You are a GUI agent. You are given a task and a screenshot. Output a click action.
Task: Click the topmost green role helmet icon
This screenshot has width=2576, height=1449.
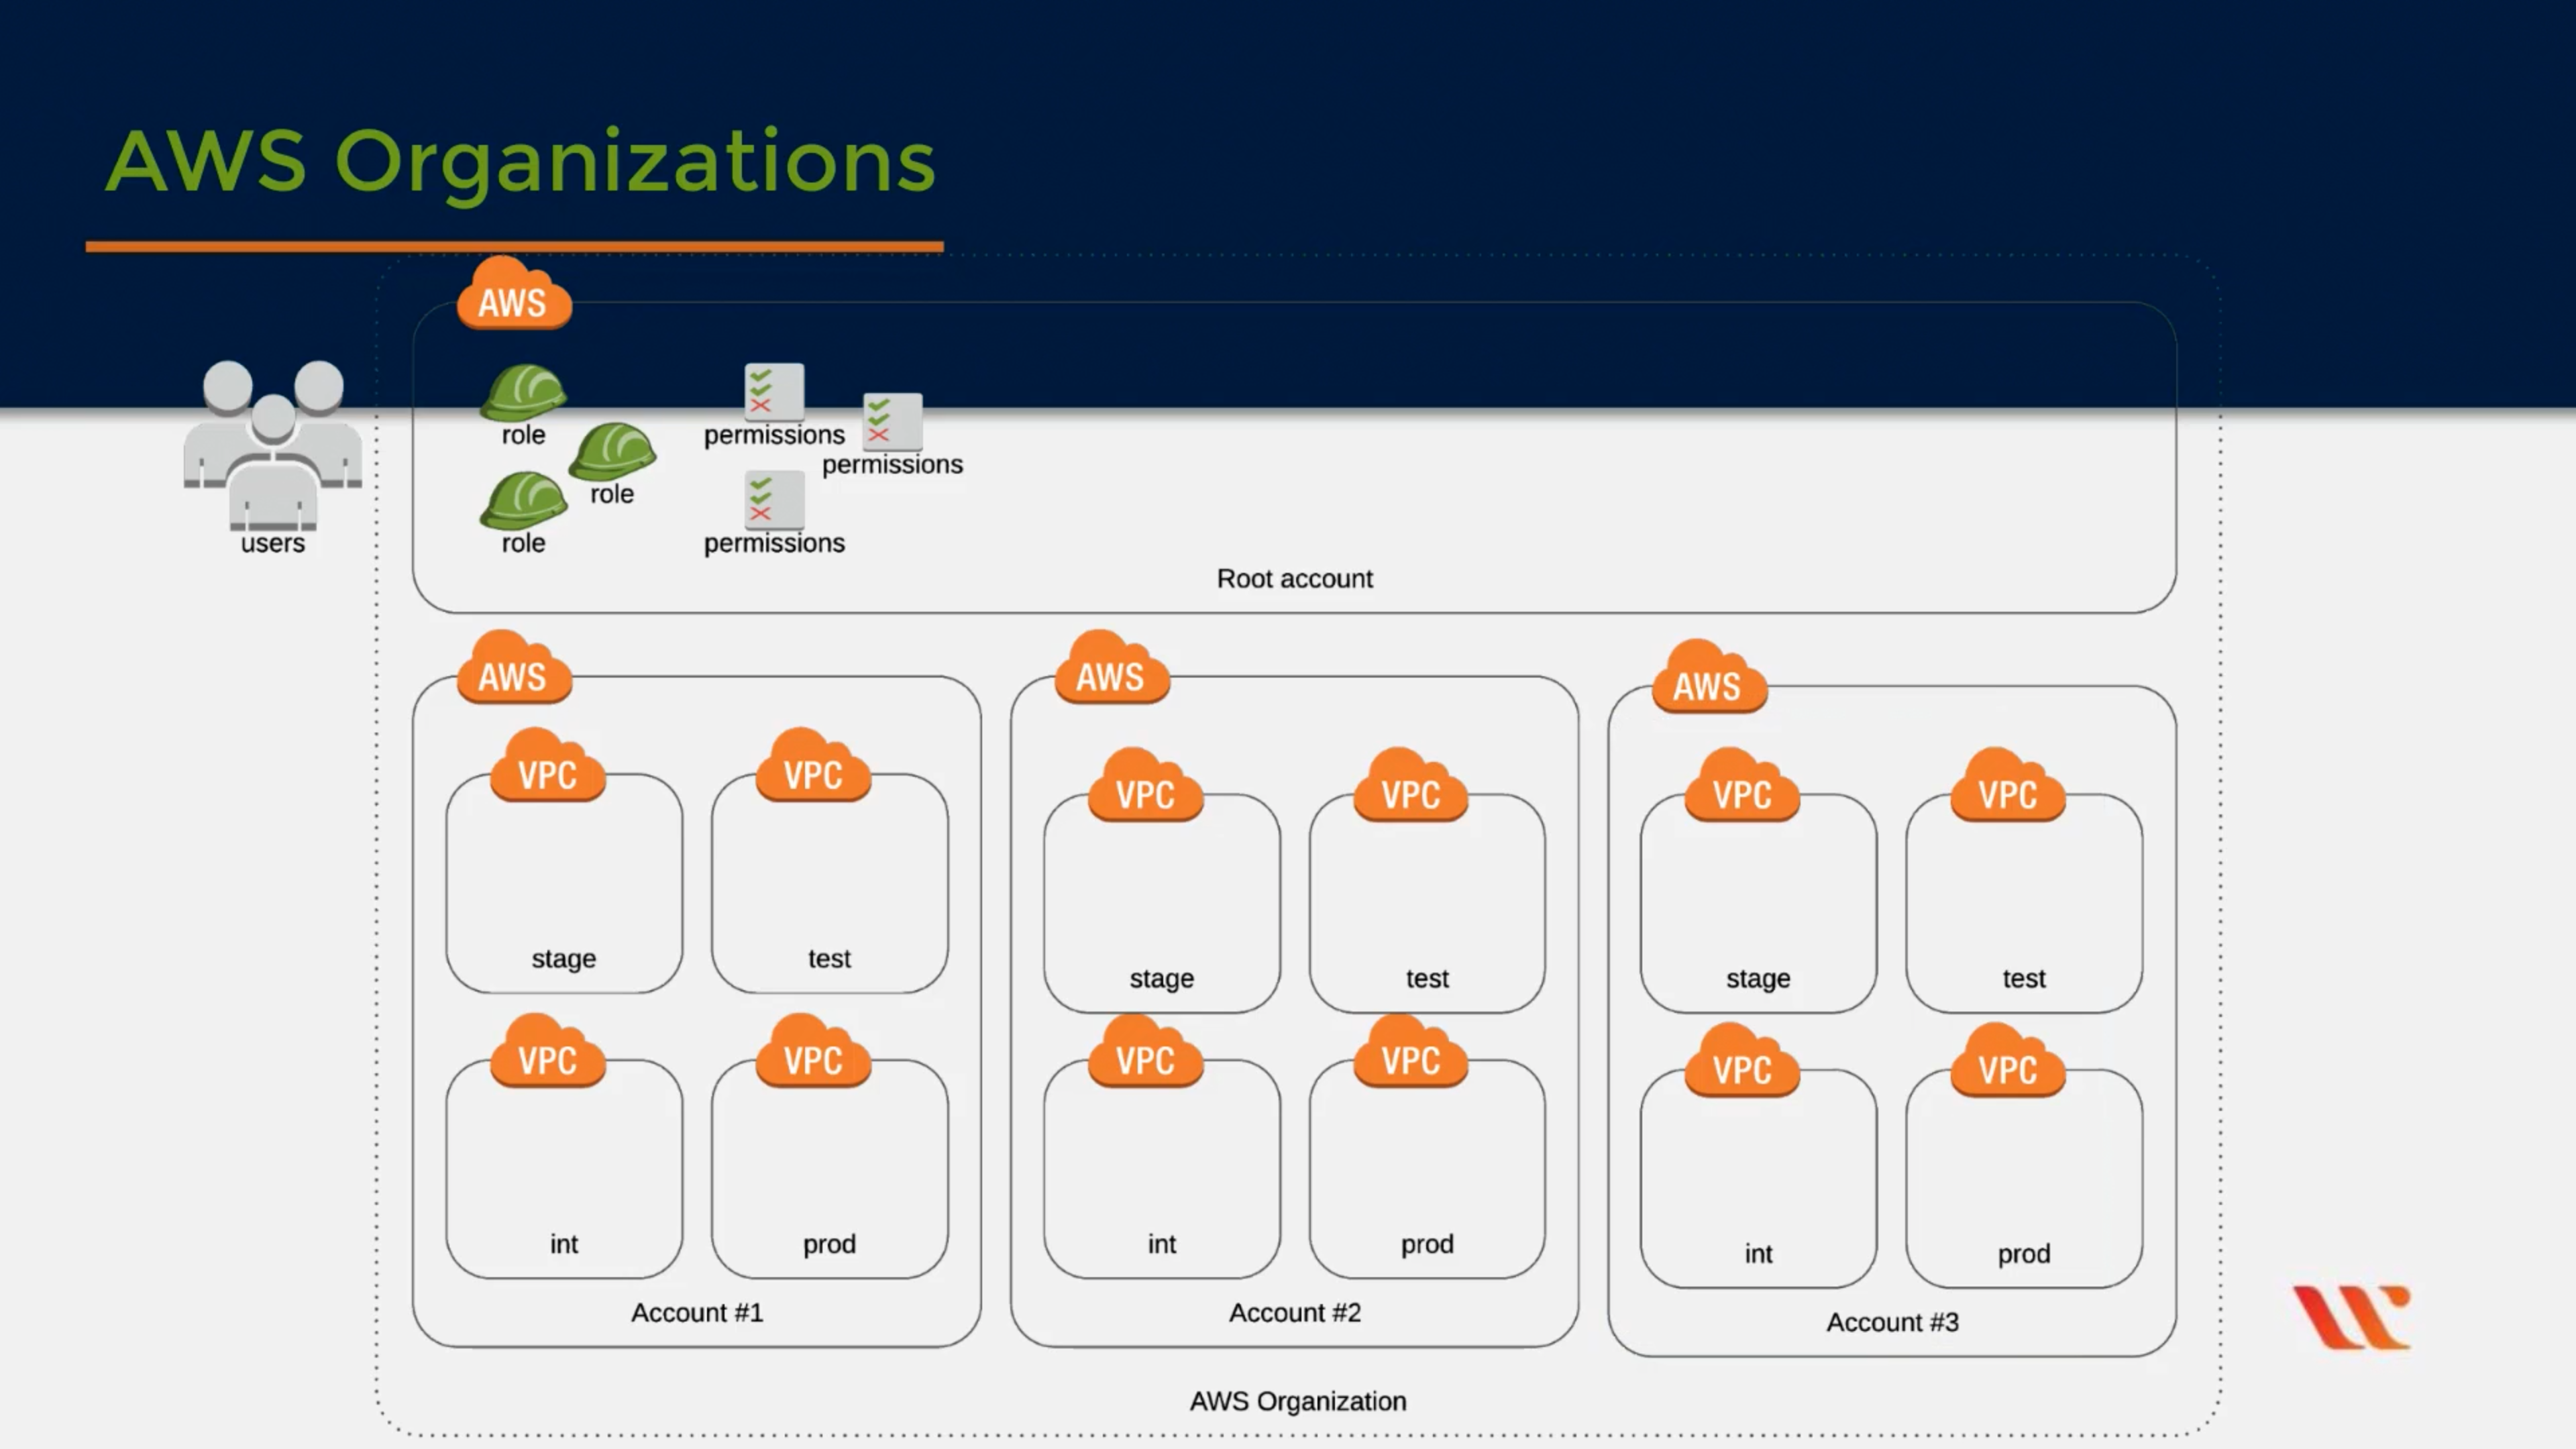tap(523, 392)
